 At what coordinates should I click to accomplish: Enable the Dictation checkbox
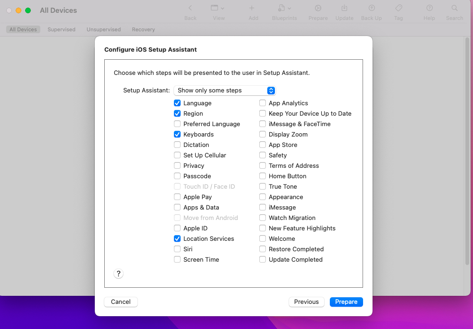click(177, 145)
